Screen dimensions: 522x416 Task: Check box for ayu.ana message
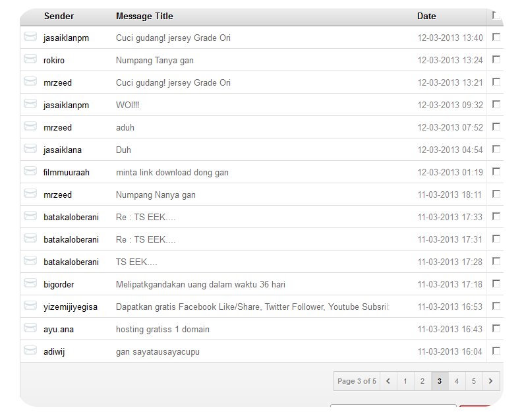coord(496,329)
